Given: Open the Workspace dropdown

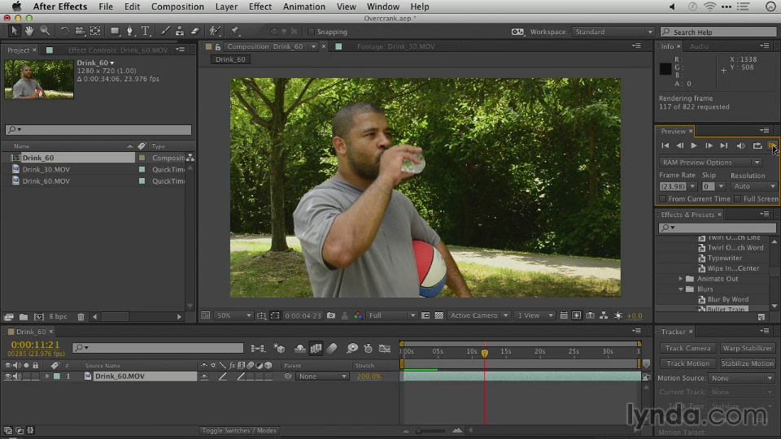Looking at the screenshot, I should pyautogui.click(x=613, y=32).
